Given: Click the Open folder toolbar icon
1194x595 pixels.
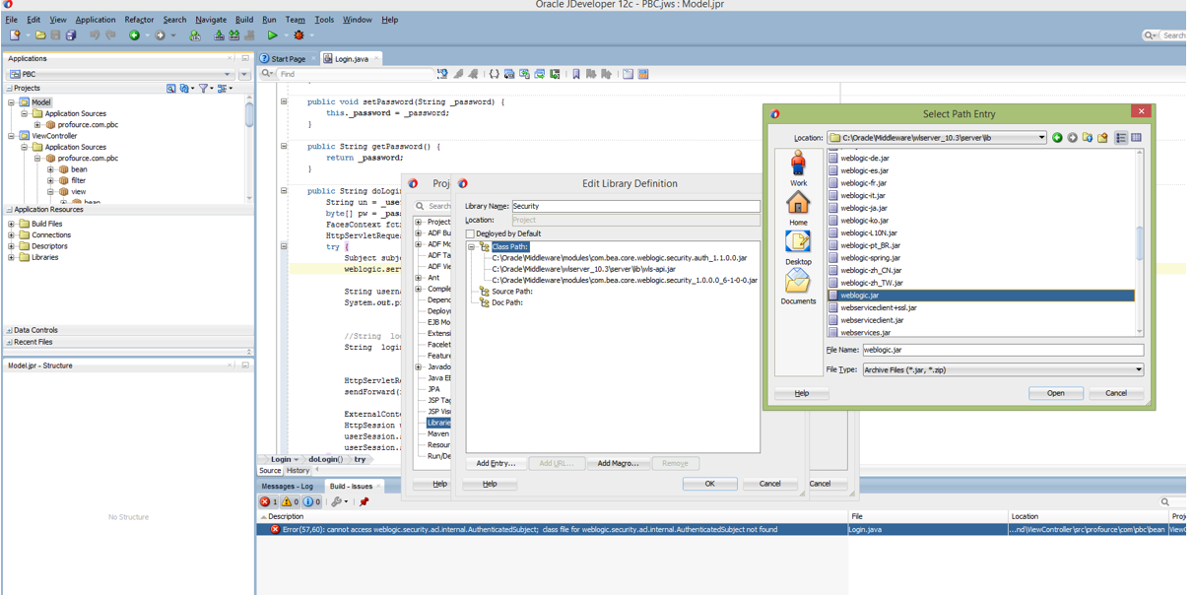Looking at the screenshot, I should pyautogui.click(x=40, y=35).
